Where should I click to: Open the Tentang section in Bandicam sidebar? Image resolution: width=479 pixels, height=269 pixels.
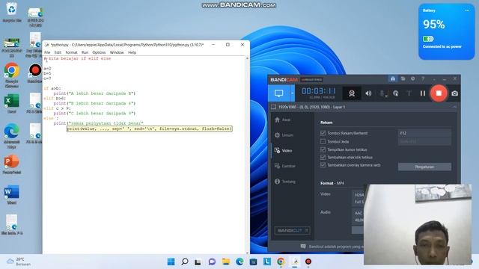(284, 182)
